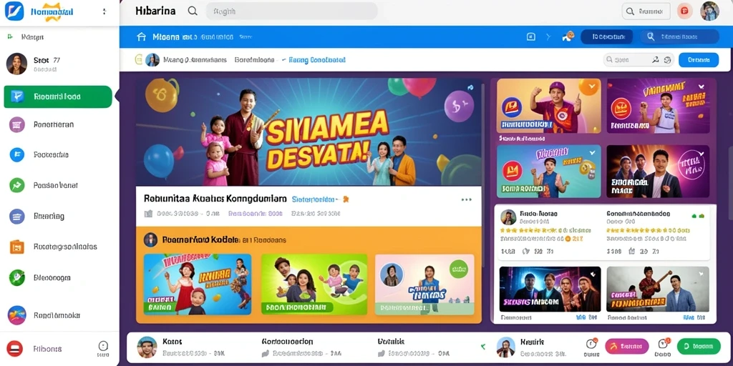Select the green highlighted sidebar item
Image resolution: width=733 pixels, height=366 pixels.
pos(58,97)
